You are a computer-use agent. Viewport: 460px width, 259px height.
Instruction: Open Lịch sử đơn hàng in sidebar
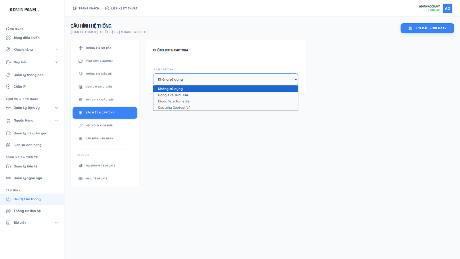(27, 145)
